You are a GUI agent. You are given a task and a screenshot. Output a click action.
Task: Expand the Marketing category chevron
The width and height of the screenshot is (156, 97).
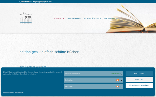[x=121, y=87]
